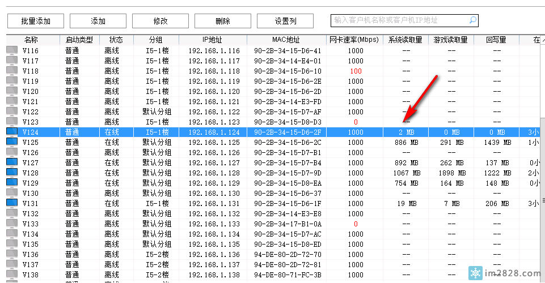The width and height of the screenshot is (545, 283).
Task: Click 默认分组 in the V122 row
Action: [157, 112]
